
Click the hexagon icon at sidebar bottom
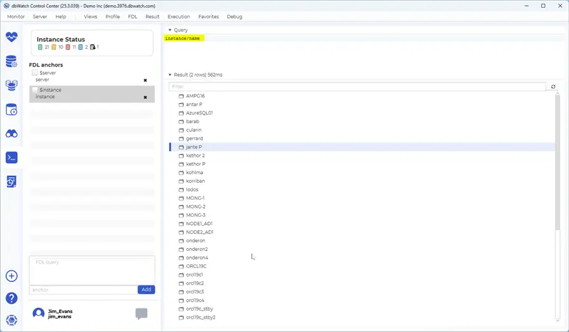coord(11,321)
